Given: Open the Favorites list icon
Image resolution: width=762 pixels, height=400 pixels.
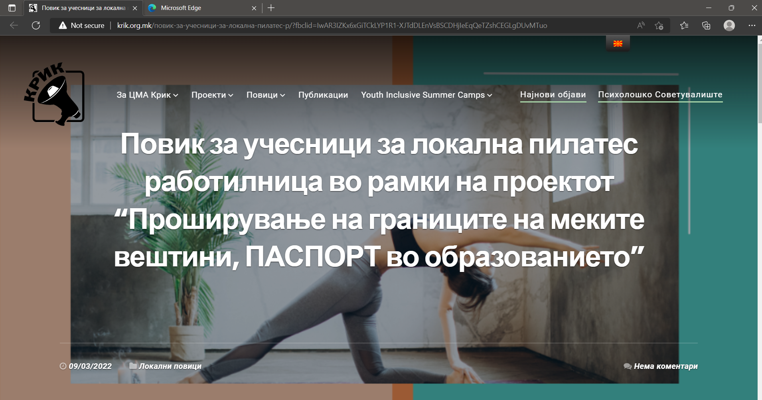Looking at the screenshot, I should tap(684, 26).
